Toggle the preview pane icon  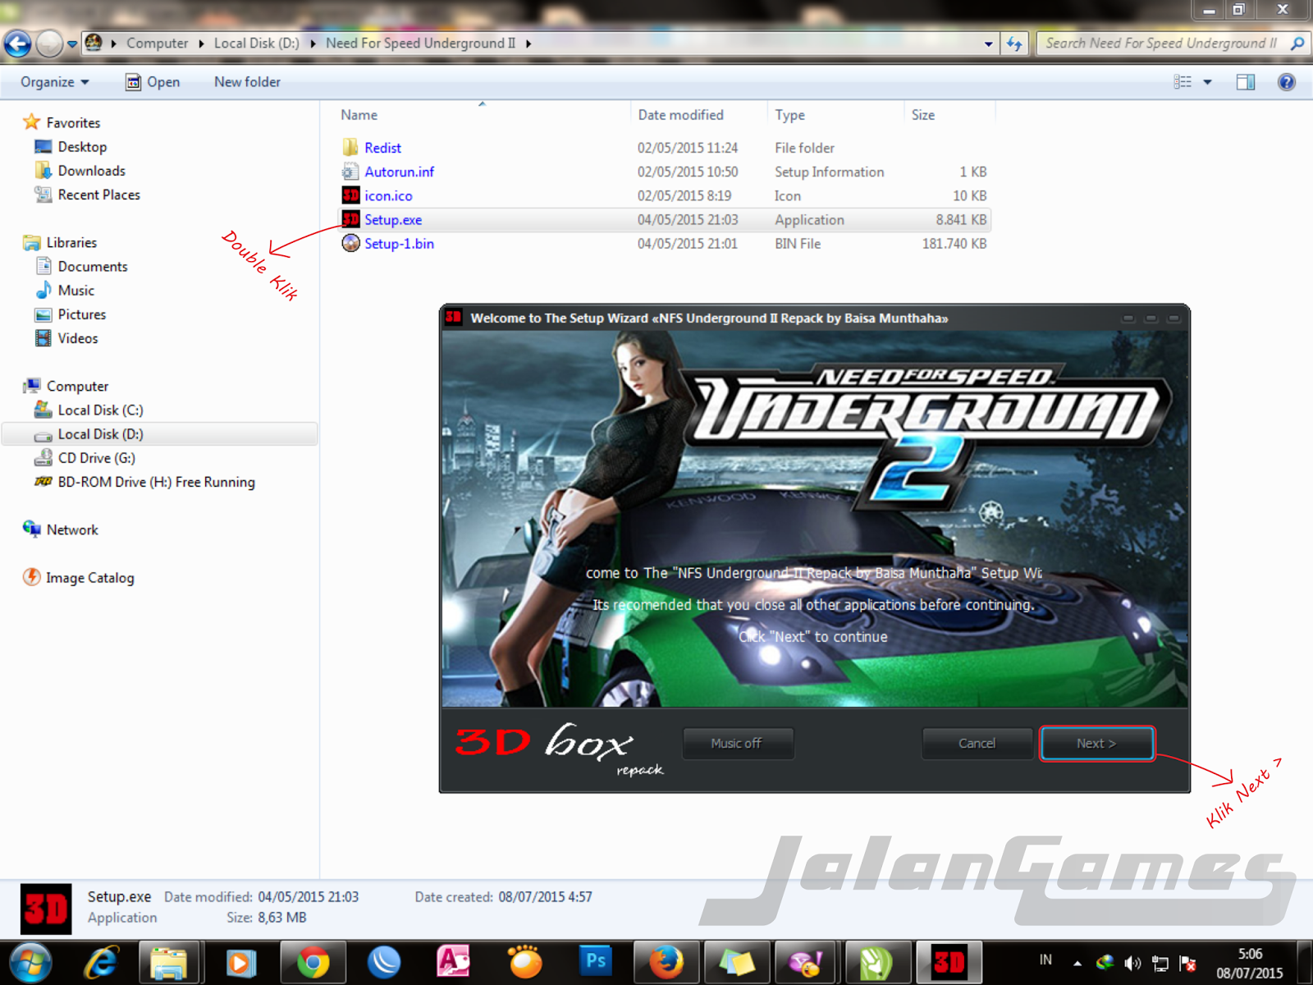point(1246,82)
